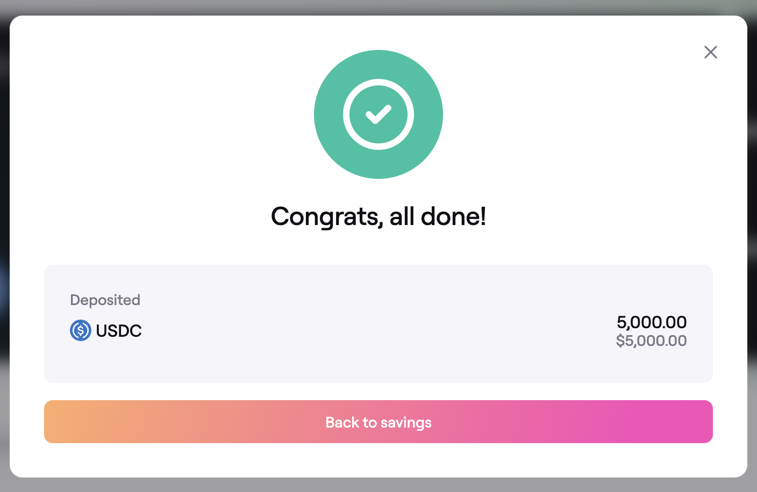This screenshot has height=492, width=757.
Task: Click the USDC coin icon
Action: [x=81, y=330]
